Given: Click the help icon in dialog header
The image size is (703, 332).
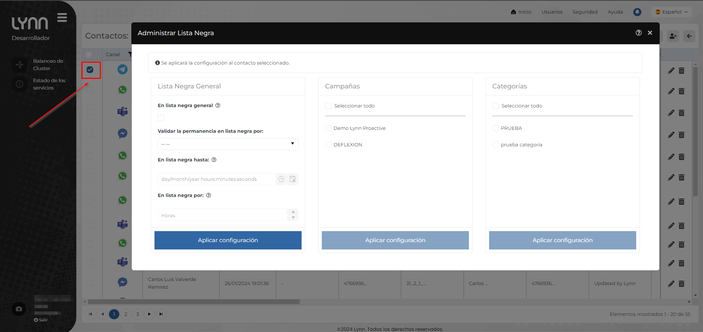Looking at the screenshot, I should point(639,33).
